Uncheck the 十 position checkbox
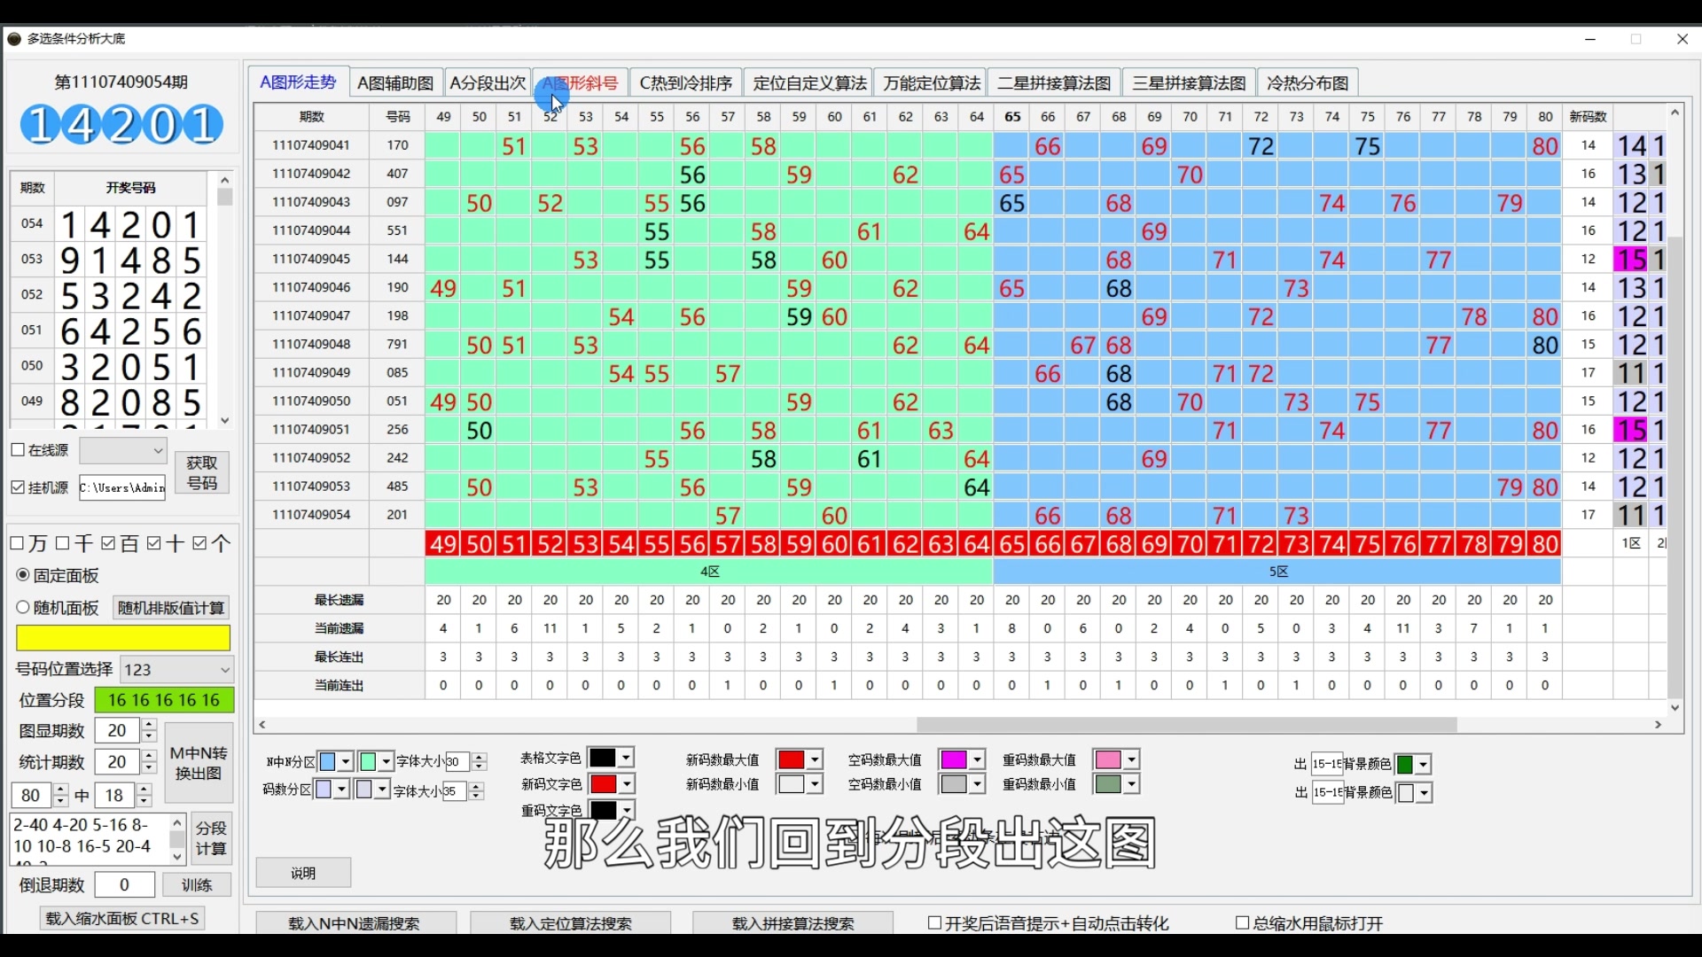The width and height of the screenshot is (1702, 957). coord(154,543)
